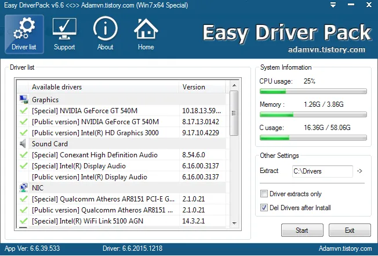The width and height of the screenshot is (378, 256).
Task: Disable Del Drivers after Install
Action: (264, 208)
